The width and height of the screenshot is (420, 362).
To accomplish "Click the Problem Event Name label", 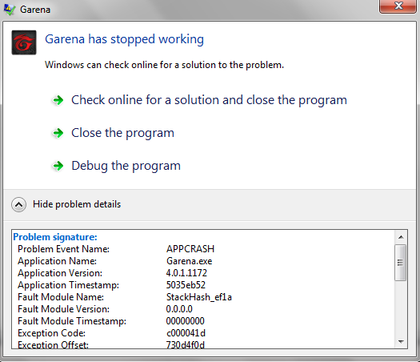I will coord(63,249).
